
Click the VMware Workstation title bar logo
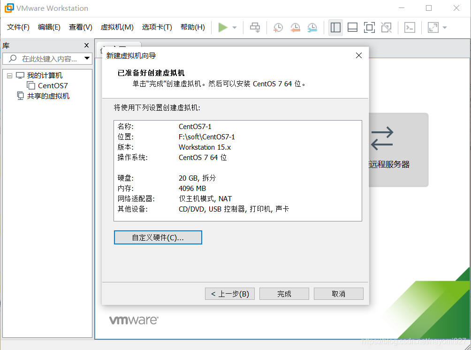coord(9,8)
